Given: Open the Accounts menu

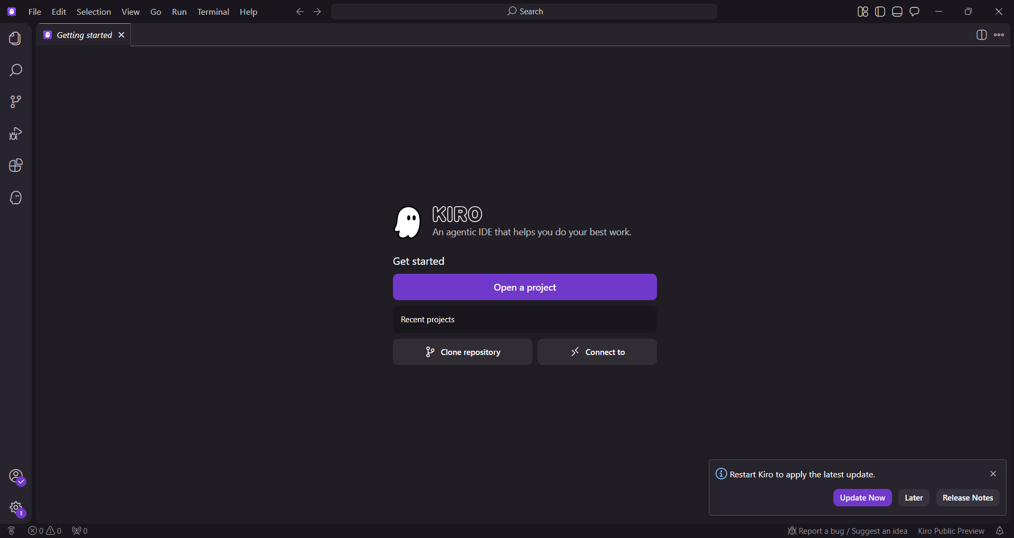Looking at the screenshot, I should 16,476.
